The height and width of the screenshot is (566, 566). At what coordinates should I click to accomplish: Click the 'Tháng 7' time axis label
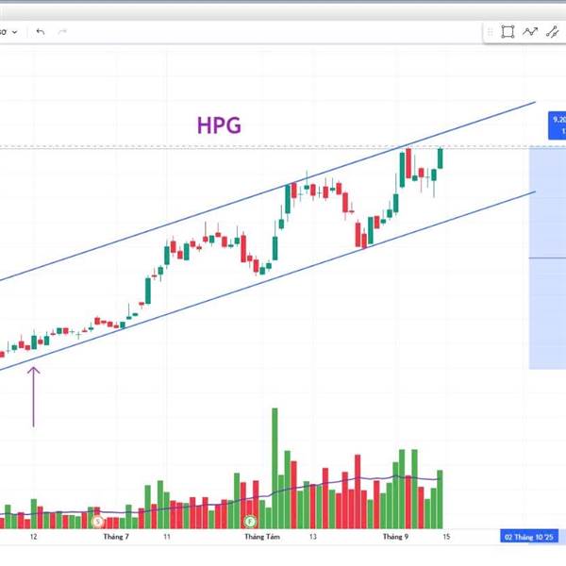click(x=116, y=537)
